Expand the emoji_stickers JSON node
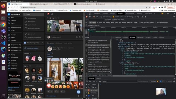The image size is (176, 99). pyautogui.click(x=118, y=46)
